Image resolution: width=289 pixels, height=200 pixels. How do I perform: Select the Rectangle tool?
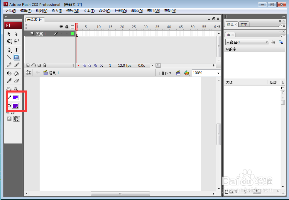pyautogui.click(x=17, y=57)
